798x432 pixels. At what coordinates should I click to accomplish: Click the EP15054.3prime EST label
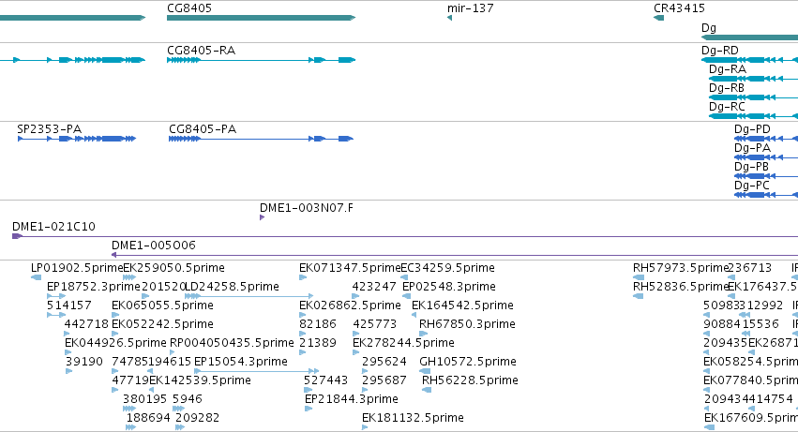tap(241, 363)
